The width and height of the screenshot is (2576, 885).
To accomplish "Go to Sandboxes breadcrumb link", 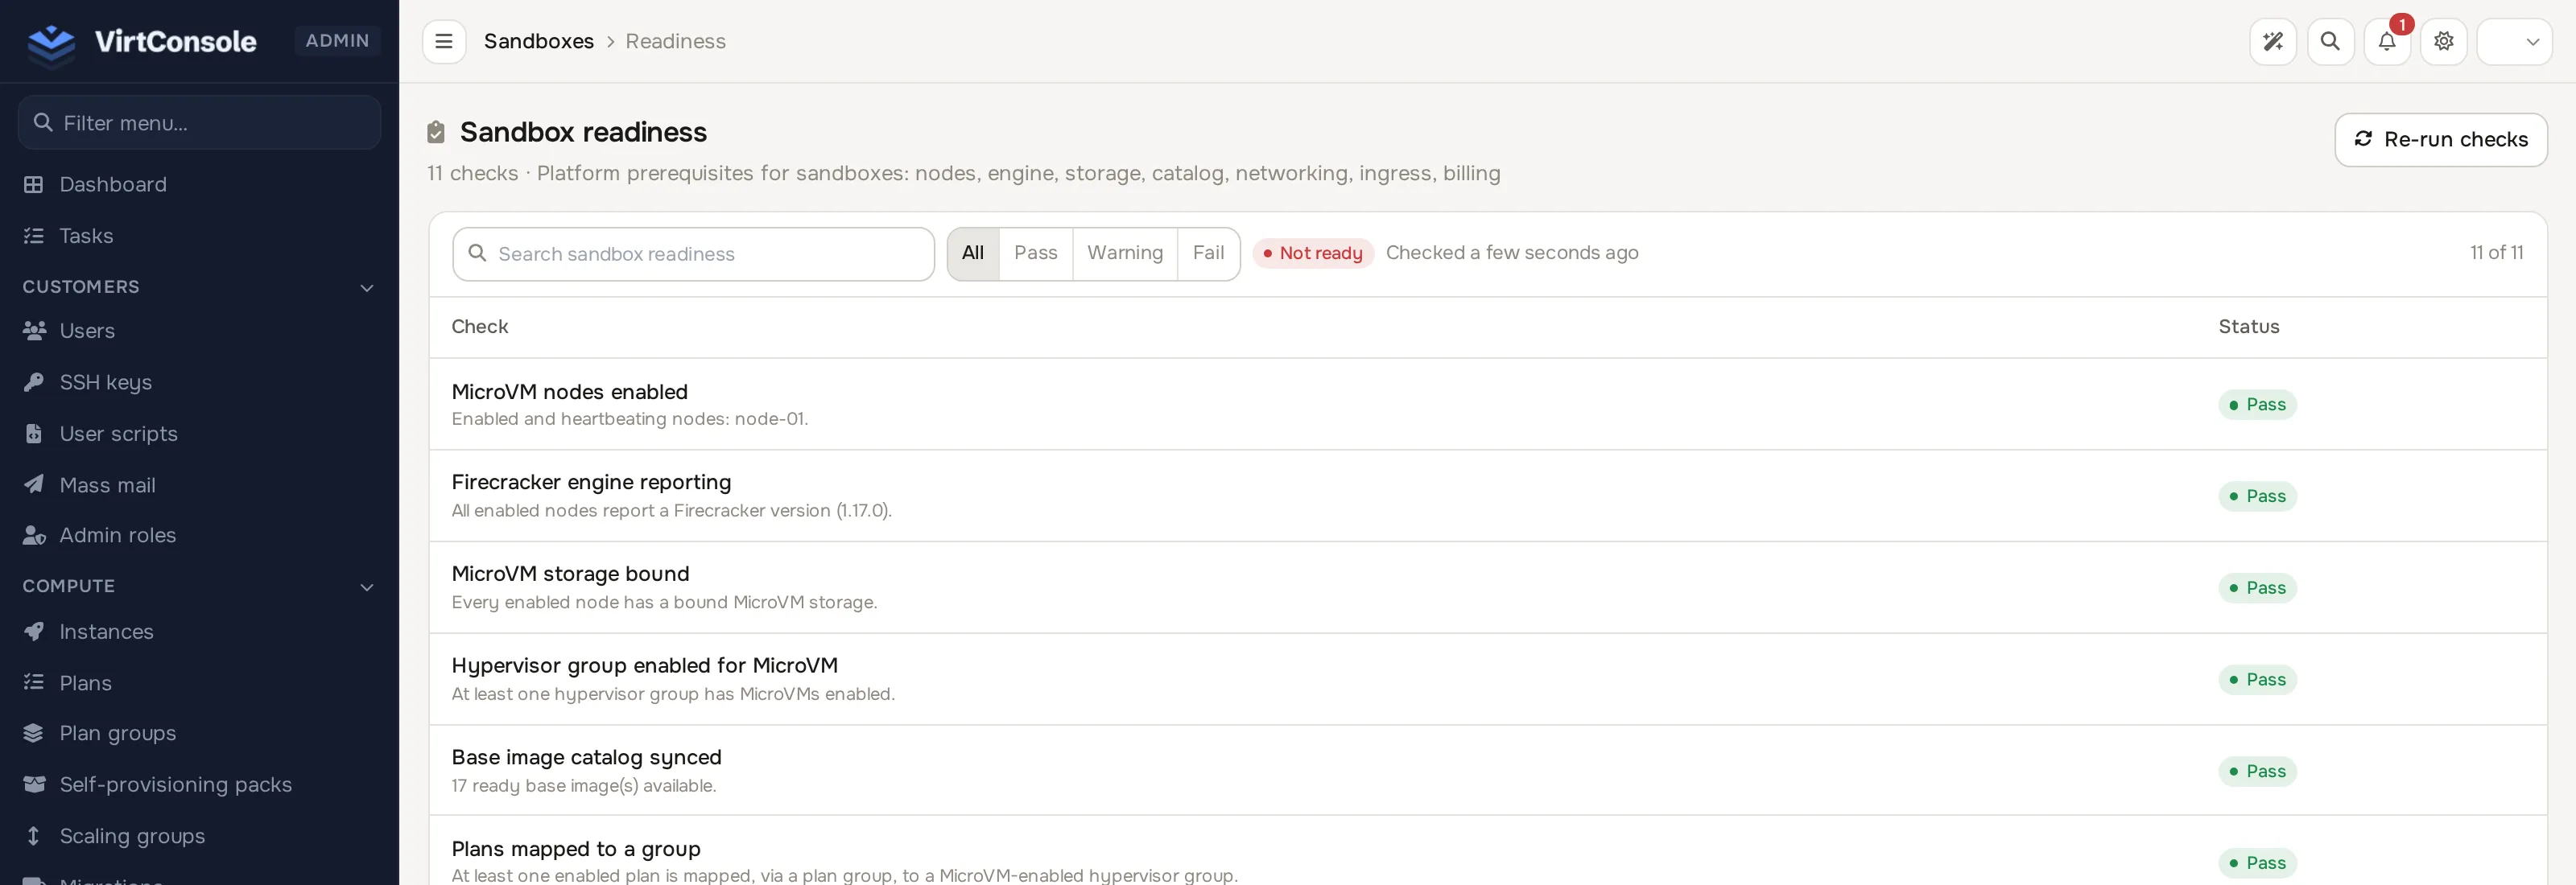I will pyautogui.click(x=539, y=41).
